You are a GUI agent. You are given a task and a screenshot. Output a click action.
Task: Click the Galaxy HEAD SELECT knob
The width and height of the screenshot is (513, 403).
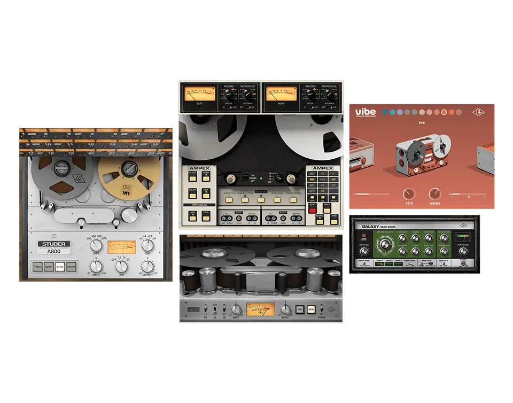[385, 244]
